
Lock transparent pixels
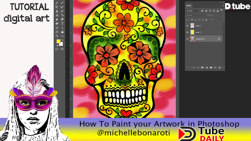click(x=192, y=20)
